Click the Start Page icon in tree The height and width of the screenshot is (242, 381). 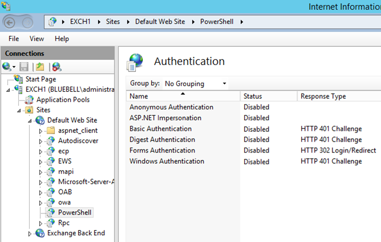(x=18, y=79)
